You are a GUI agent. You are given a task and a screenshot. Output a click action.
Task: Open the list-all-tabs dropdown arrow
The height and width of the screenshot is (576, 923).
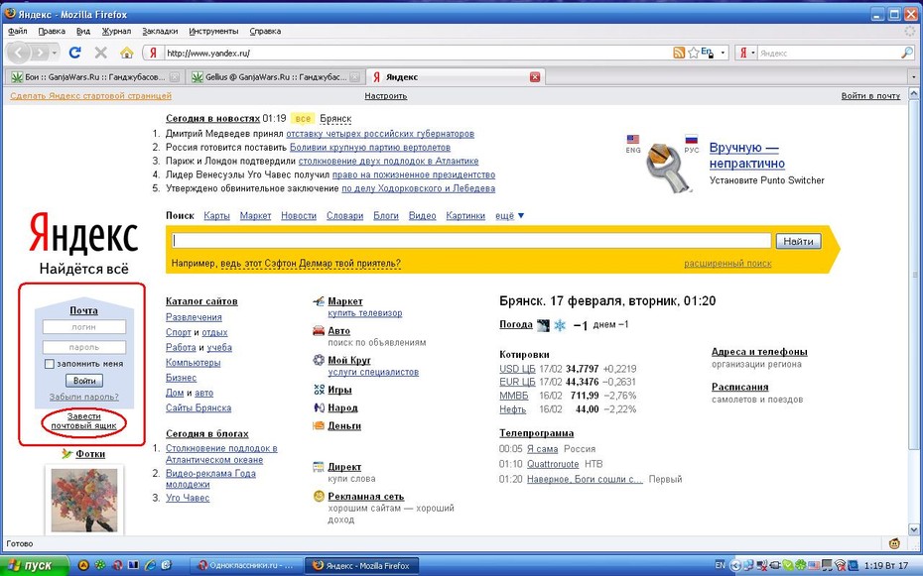point(914,77)
